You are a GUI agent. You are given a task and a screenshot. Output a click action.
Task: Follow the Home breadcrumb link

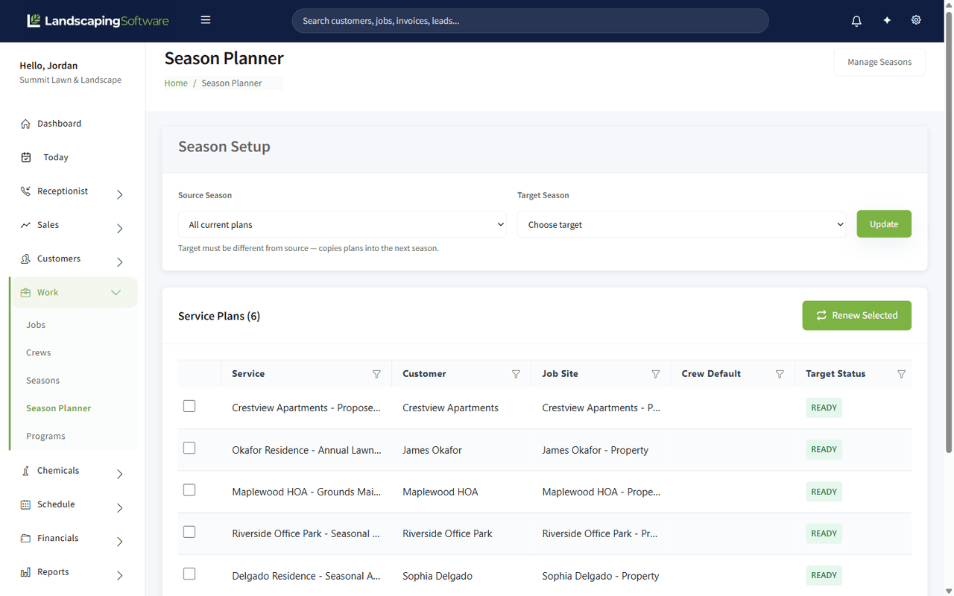[x=176, y=83]
